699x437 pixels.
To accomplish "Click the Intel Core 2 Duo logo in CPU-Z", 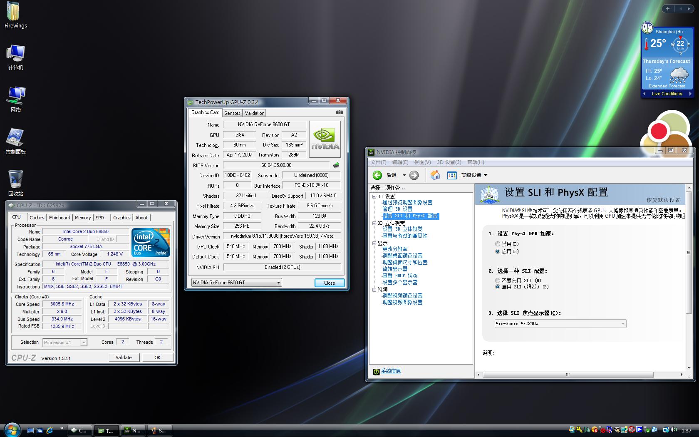I will pyautogui.click(x=151, y=242).
